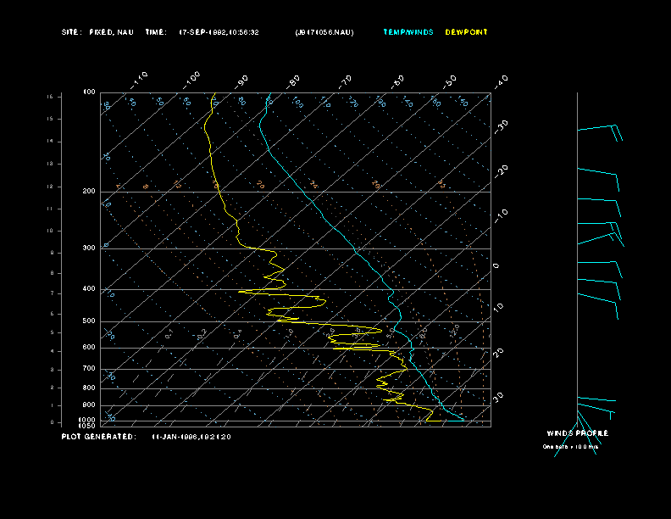This screenshot has height=519, width=671.
Task: Click the cyan "TEMP/WINDS" legend label
Action: click(x=408, y=32)
